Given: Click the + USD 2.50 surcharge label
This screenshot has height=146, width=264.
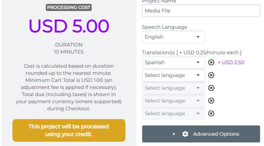Looking at the screenshot, I should pos(231,62).
